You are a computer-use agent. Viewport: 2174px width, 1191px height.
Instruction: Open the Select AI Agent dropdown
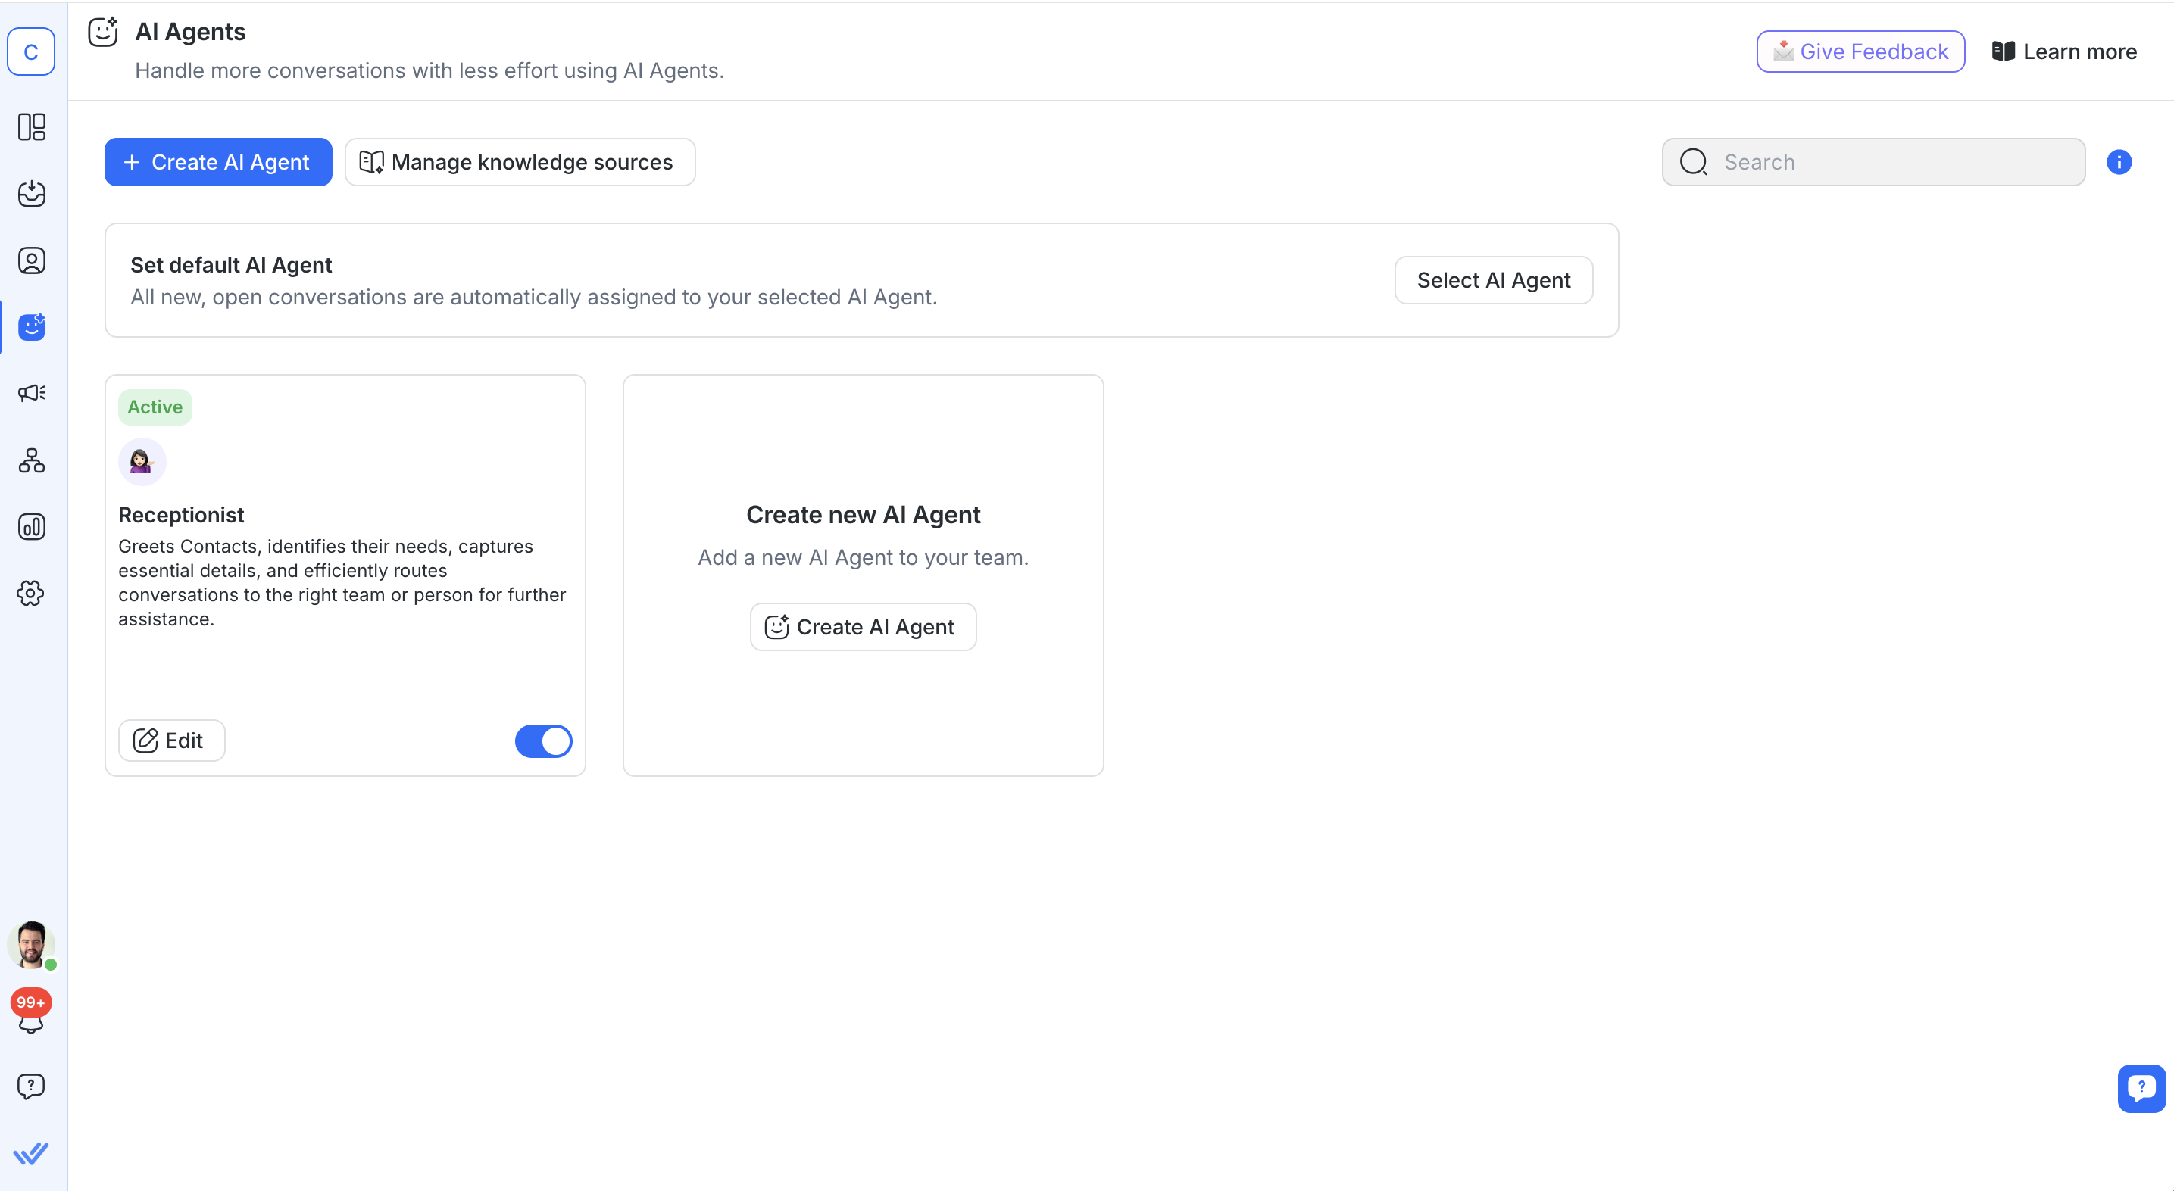point(1493,280)
